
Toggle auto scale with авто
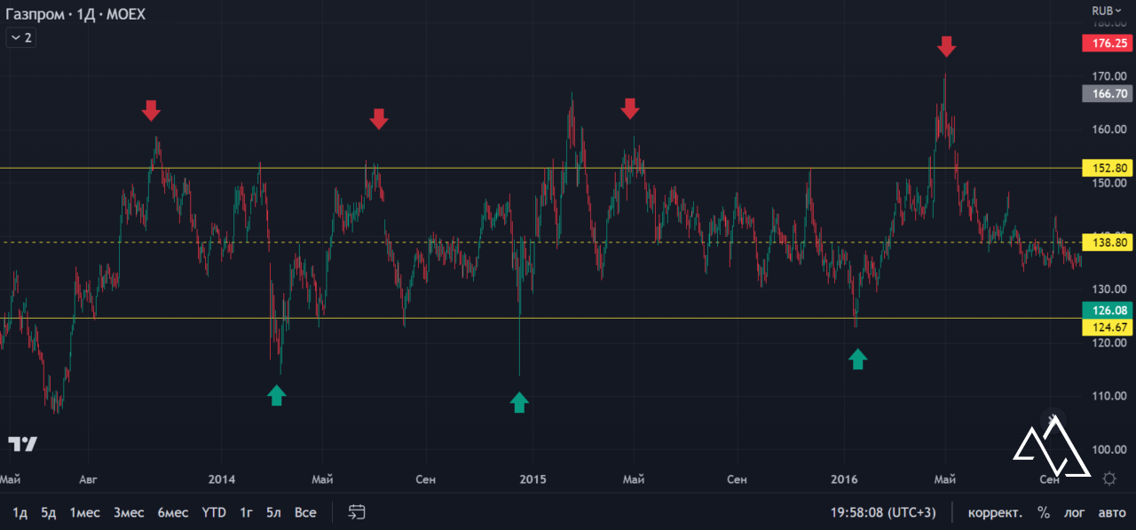point(1112,512)
